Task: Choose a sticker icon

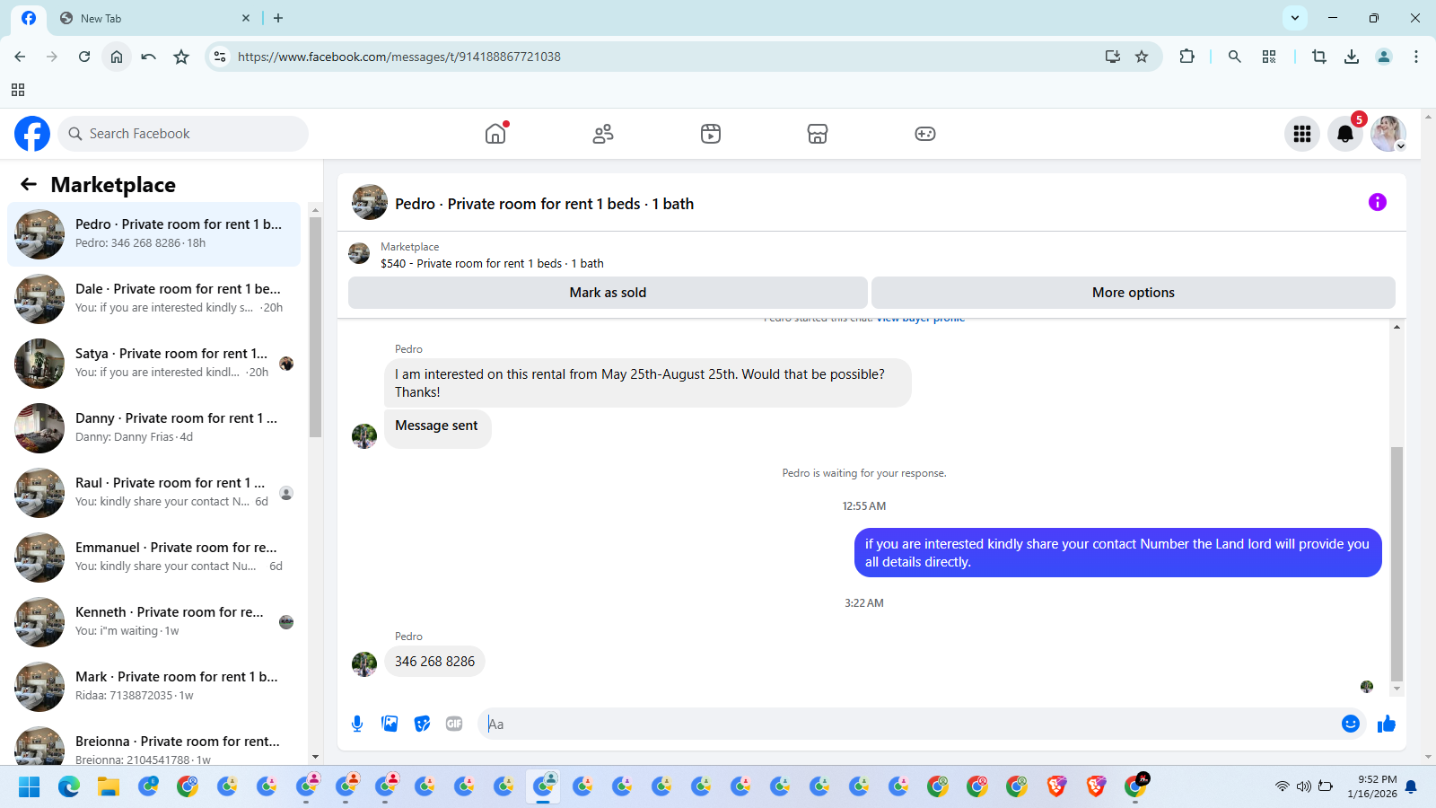Action: (422, 724)
